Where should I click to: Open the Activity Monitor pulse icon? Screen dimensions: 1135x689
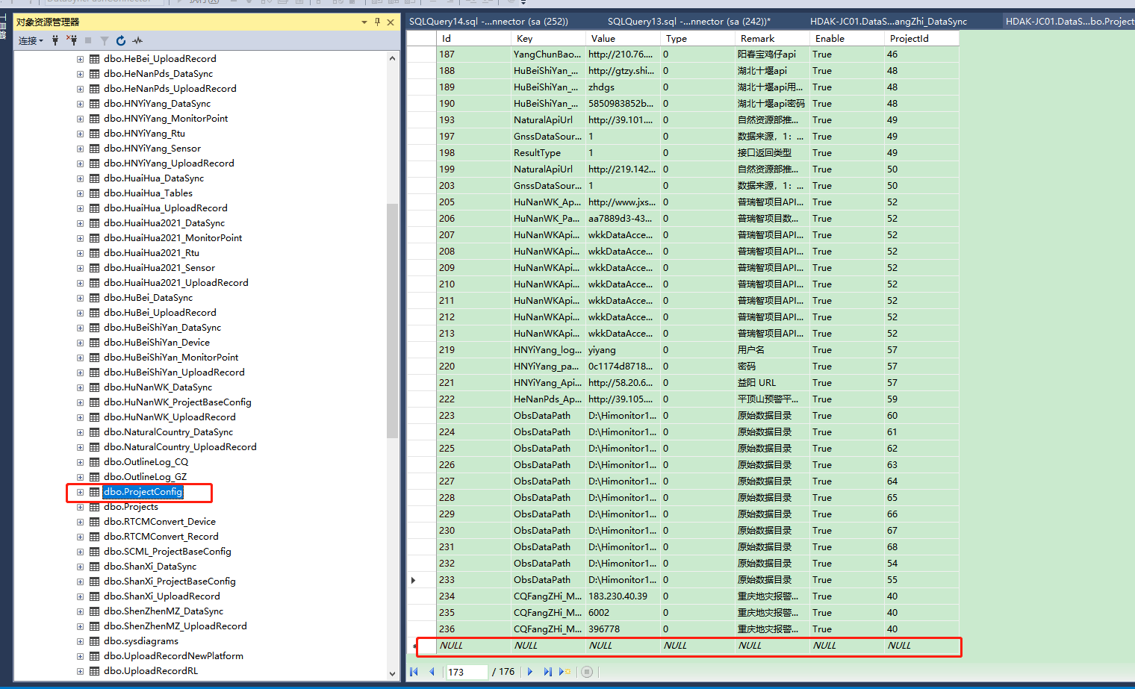[x=137, y=40]
